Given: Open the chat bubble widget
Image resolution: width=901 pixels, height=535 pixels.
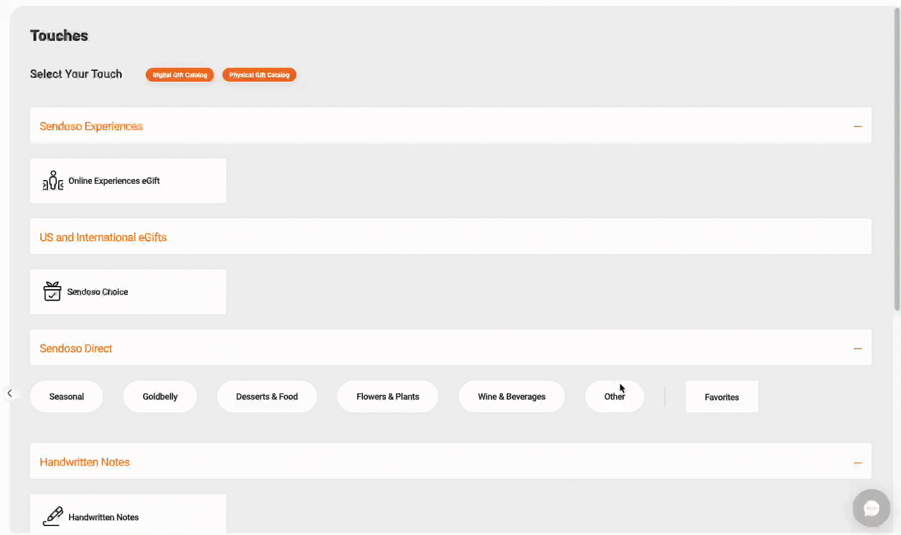Looking at the screenshot, I should (x=871, y=508).
